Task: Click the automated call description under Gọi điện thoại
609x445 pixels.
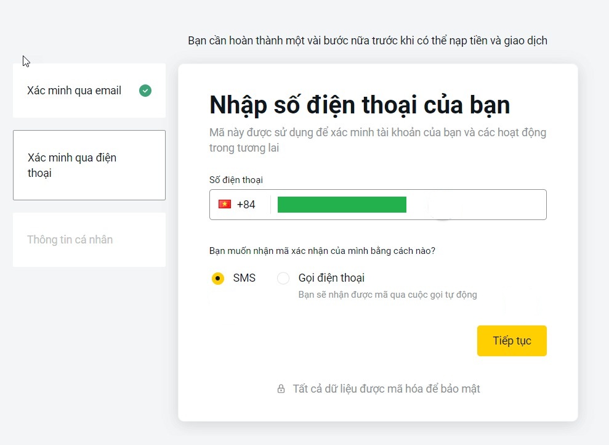Action: tap(387, 295)
